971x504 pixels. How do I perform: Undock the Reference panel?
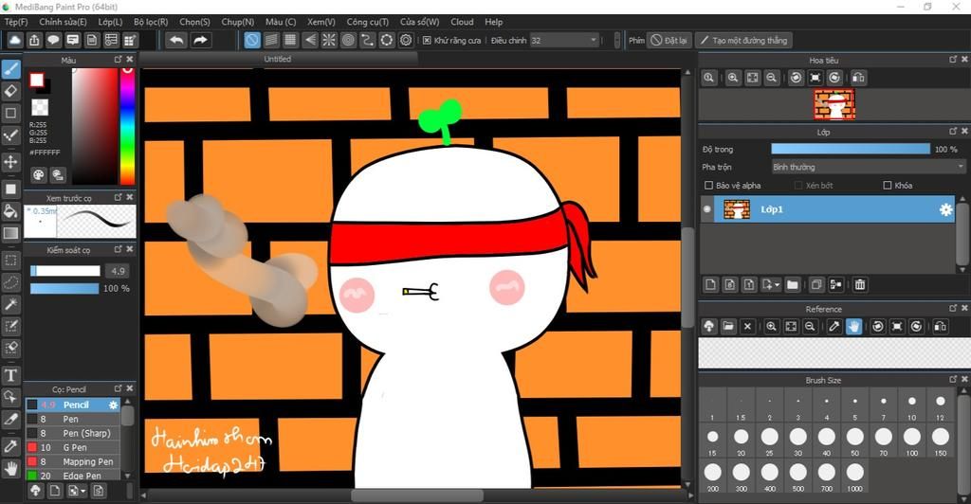click(953, 308)
